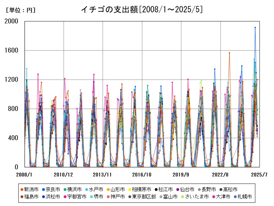The width and height of the screenshot is (274, 206).
Task: Click the y-axis label 1200
Action: (x=11, y=80)
